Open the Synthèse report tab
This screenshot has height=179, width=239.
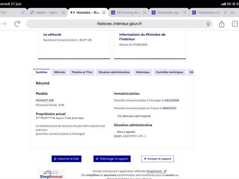(42, 72)
